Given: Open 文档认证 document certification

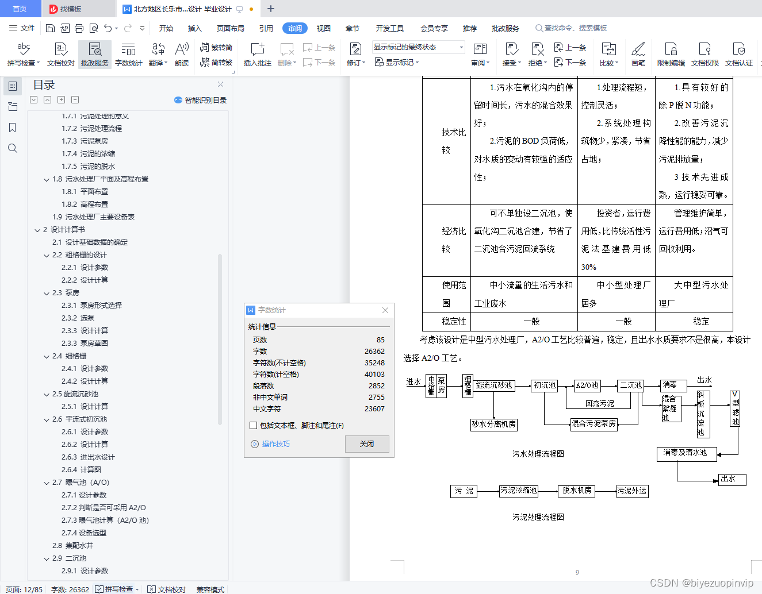Looking at the screenshot, I should coord(739,55).
